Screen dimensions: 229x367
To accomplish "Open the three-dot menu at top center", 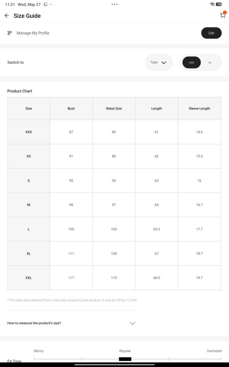I will pyautogui.click(x=114, y=4).
